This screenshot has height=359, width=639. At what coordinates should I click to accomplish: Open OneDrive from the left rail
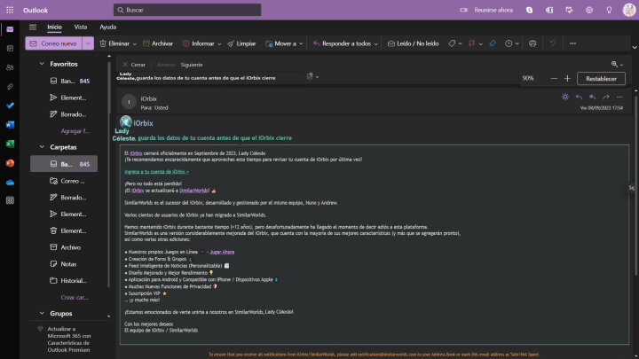pos(10,182)
